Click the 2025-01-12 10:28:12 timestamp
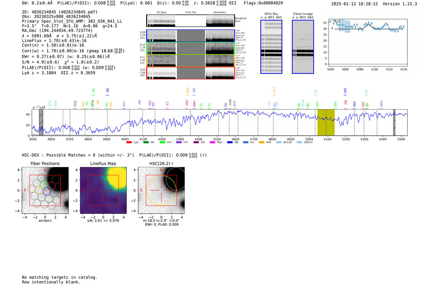Screen dimensions: 439x299 click(x=355, y=4)
